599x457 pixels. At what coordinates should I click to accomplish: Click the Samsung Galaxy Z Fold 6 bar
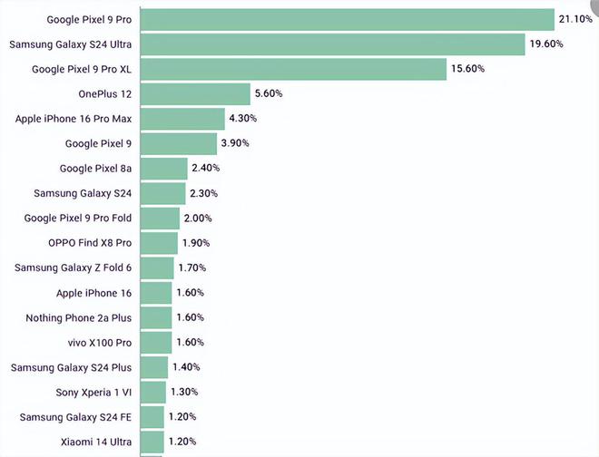click(157, 267)
